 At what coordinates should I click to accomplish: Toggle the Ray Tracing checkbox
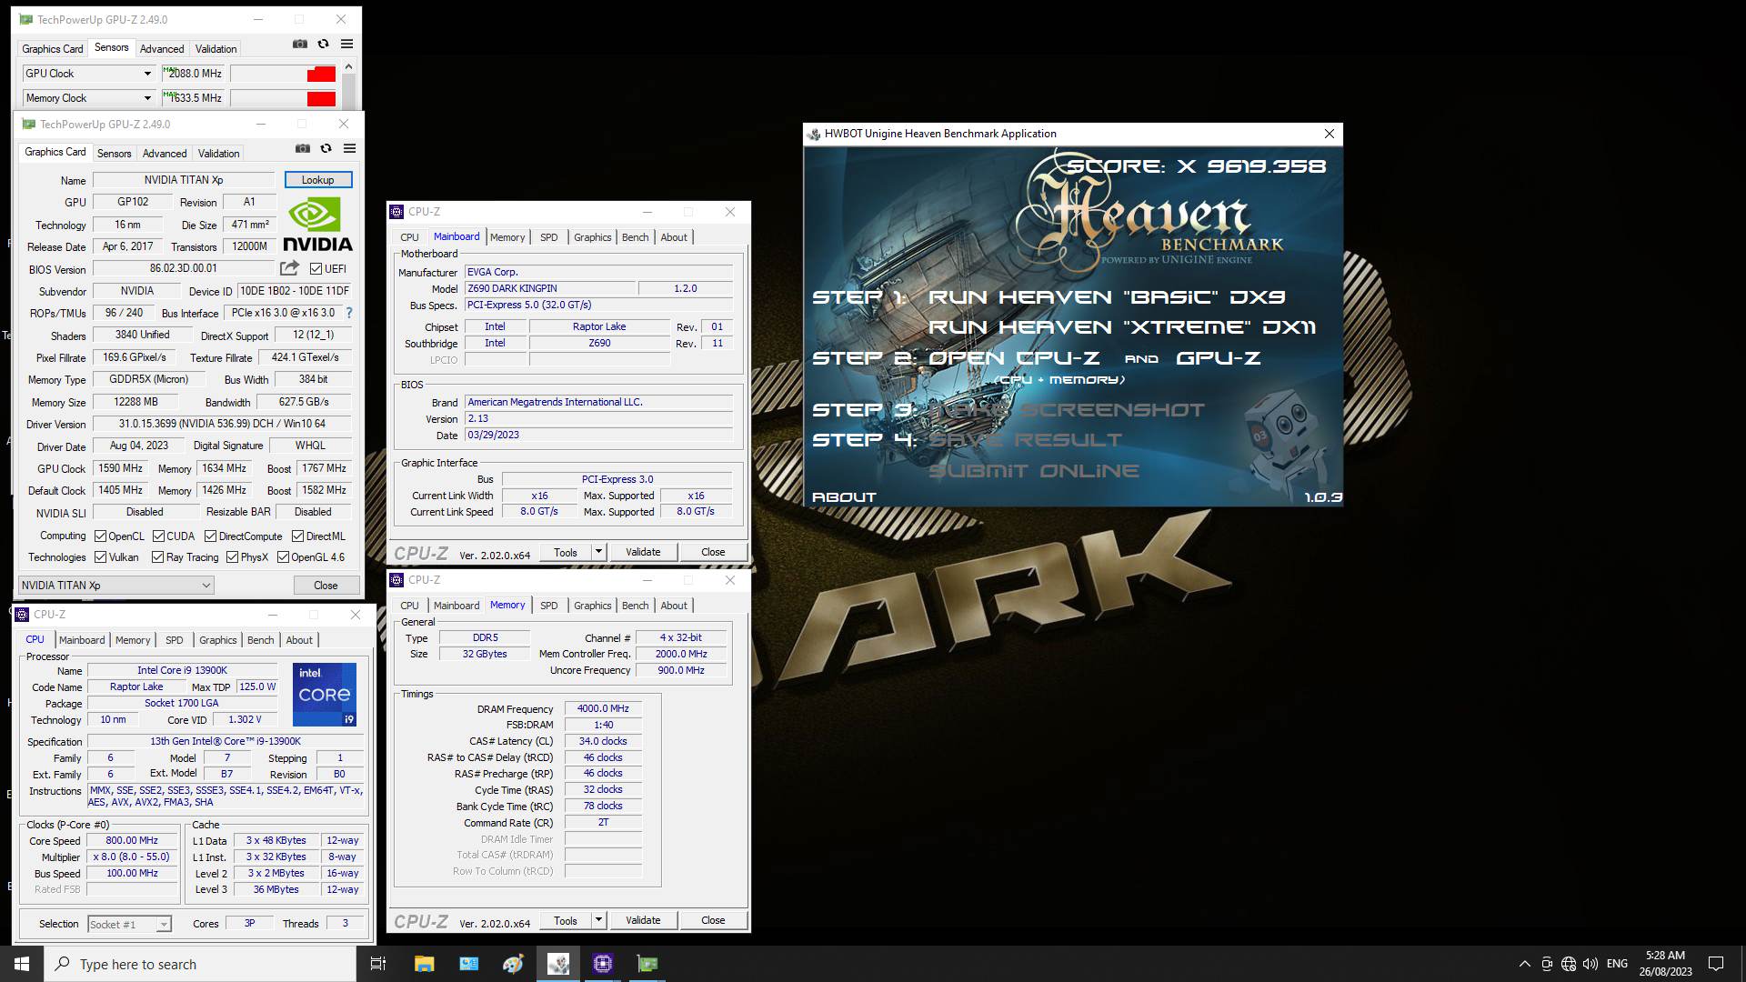[158, 557]
